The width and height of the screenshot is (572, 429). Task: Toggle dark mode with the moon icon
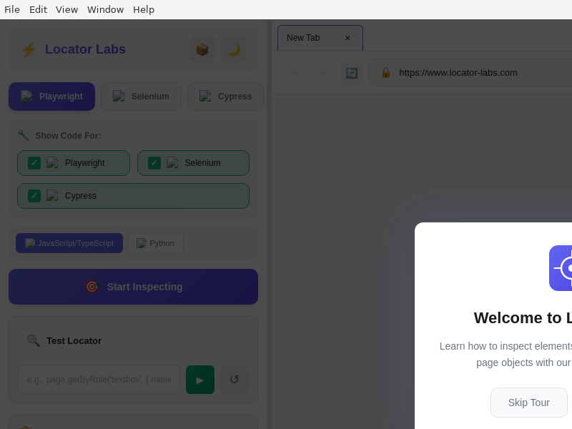(234, 49)
